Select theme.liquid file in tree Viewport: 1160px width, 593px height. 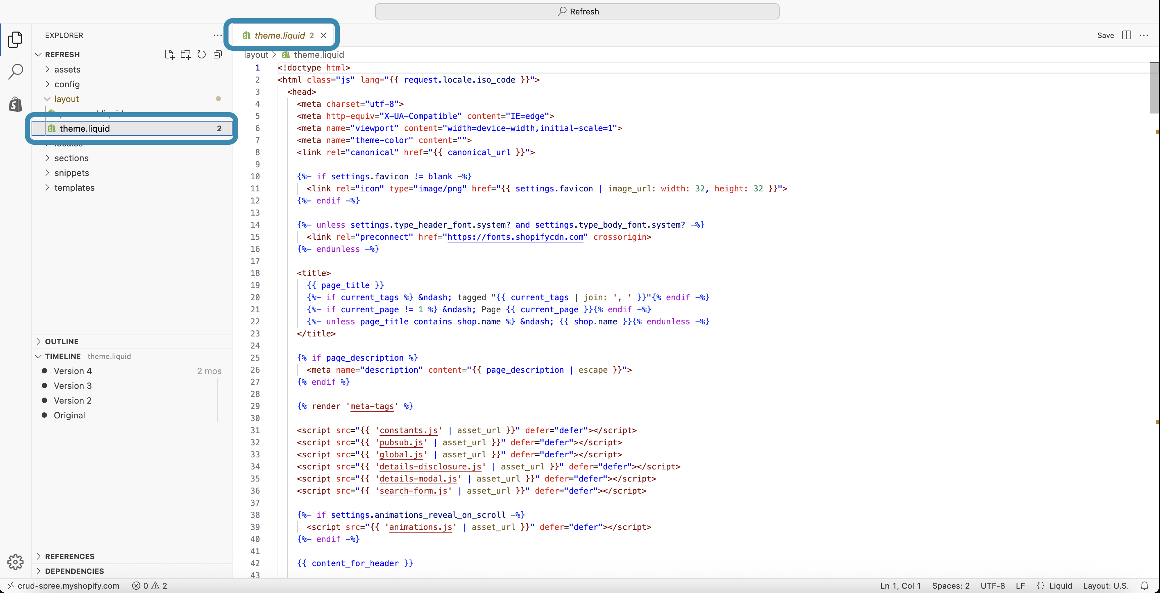point(131,128)
